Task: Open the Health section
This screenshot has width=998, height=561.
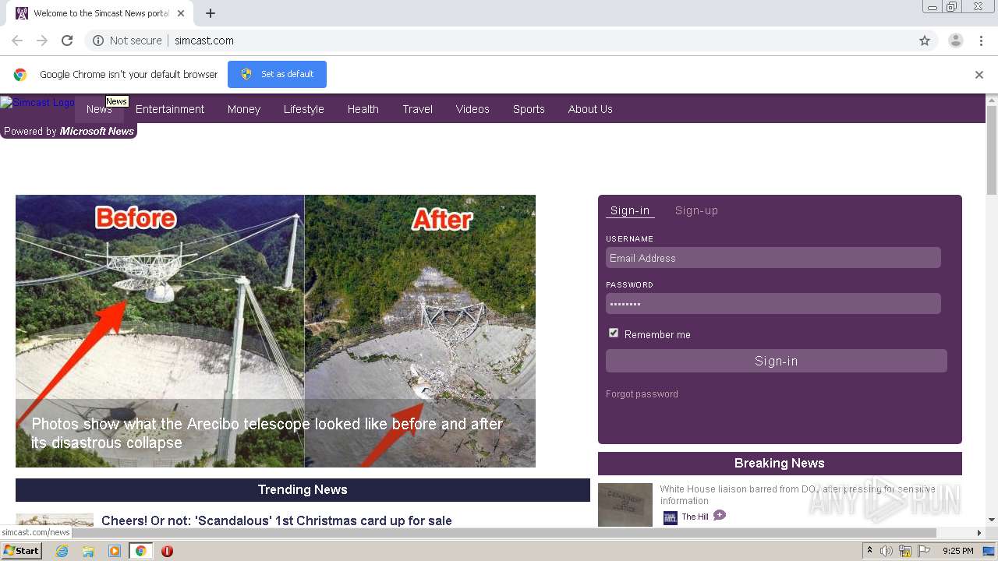Action: pos(363,109)
